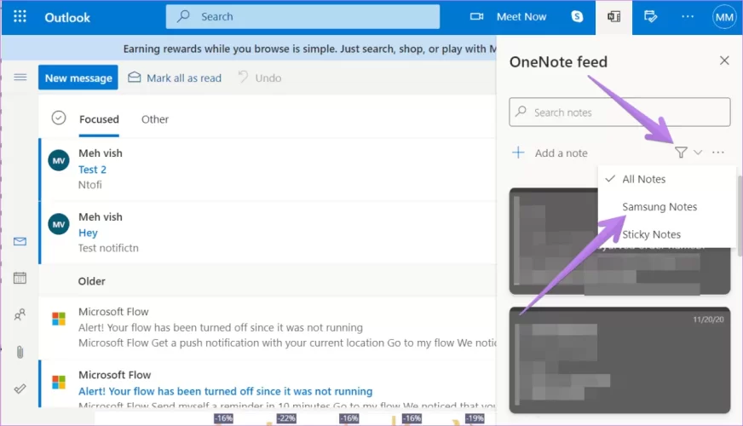Open the To Do checkmark sidebar icon
Image resolution: width=743 pixels, height=426 pixels.
point(20,388)
